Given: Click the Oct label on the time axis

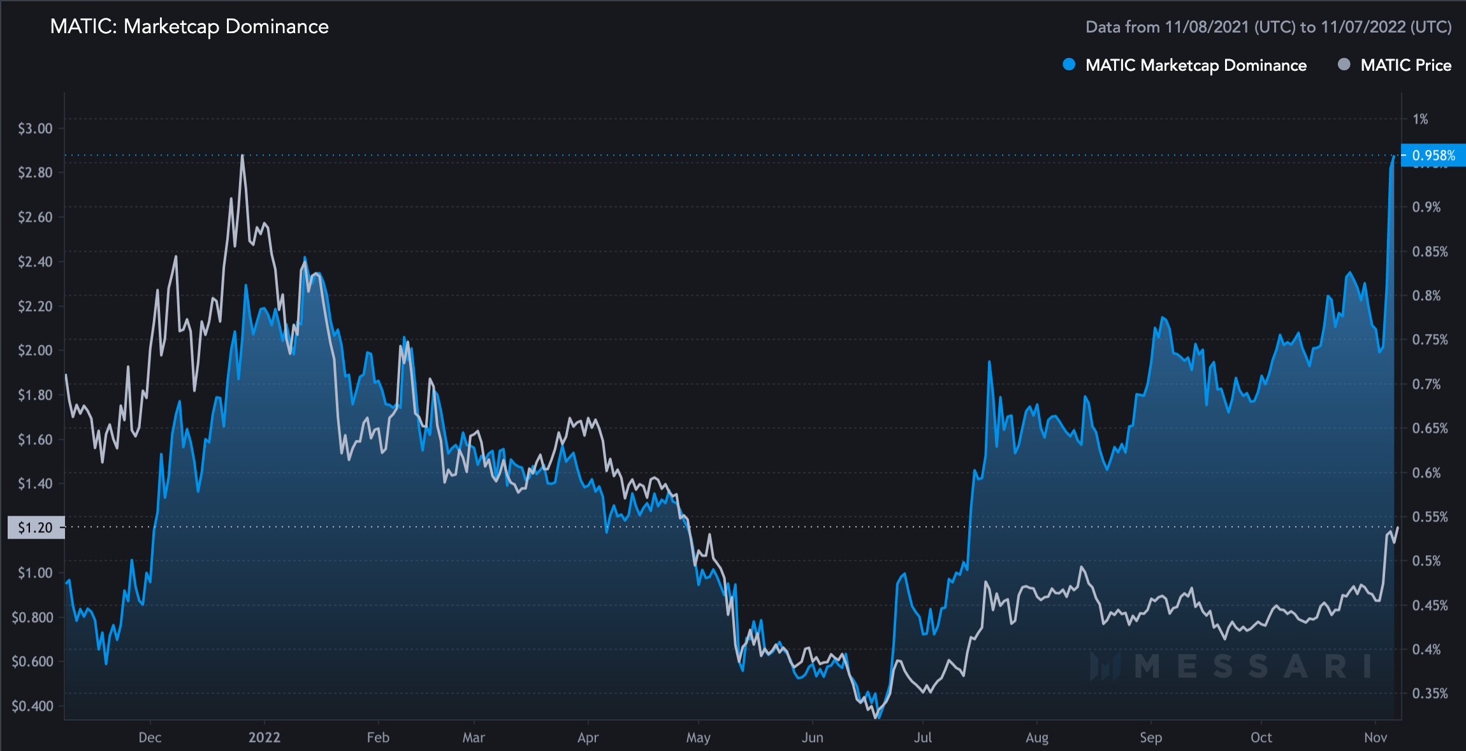Looking at the screenshot, I should [1261, 738].
